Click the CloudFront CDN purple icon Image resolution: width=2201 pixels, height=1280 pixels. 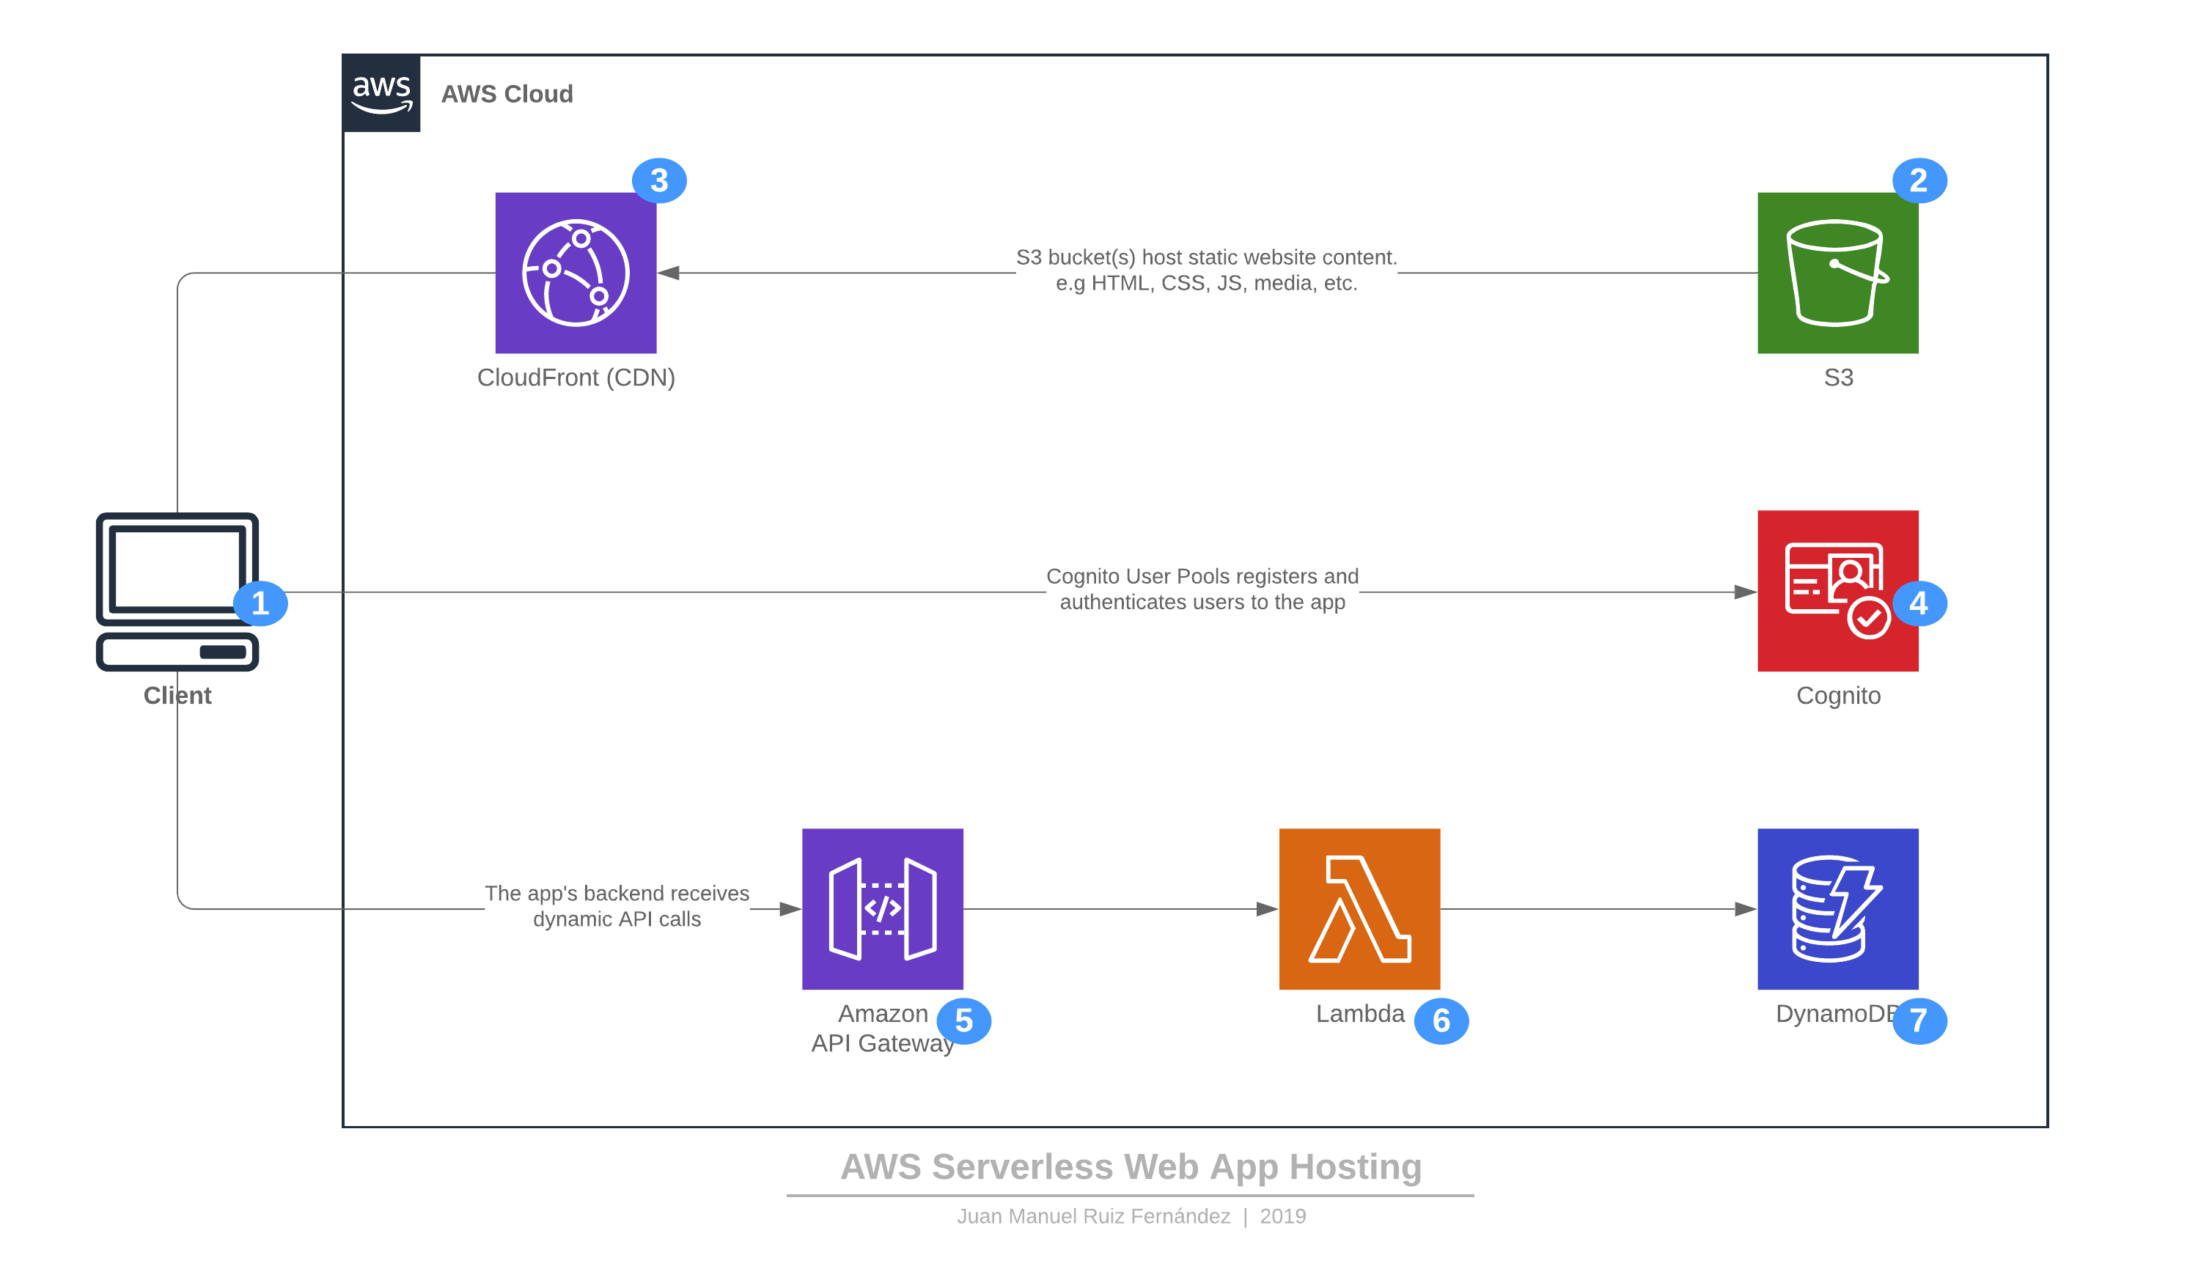(x=576, y=273)
